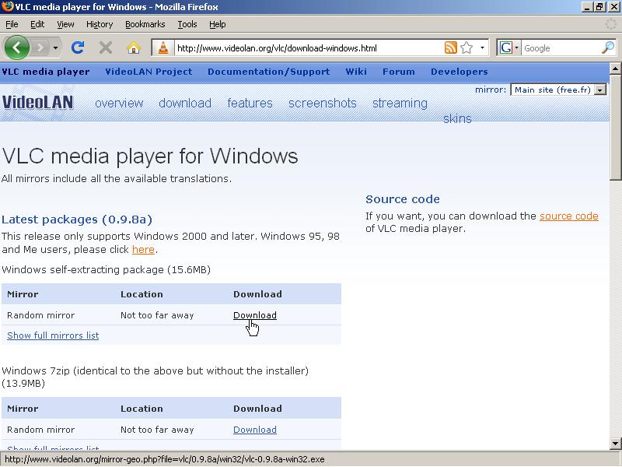The width and height of the screenshot is (622, 467).
Task: Click the VLC cone site icon
Action: 163,48
